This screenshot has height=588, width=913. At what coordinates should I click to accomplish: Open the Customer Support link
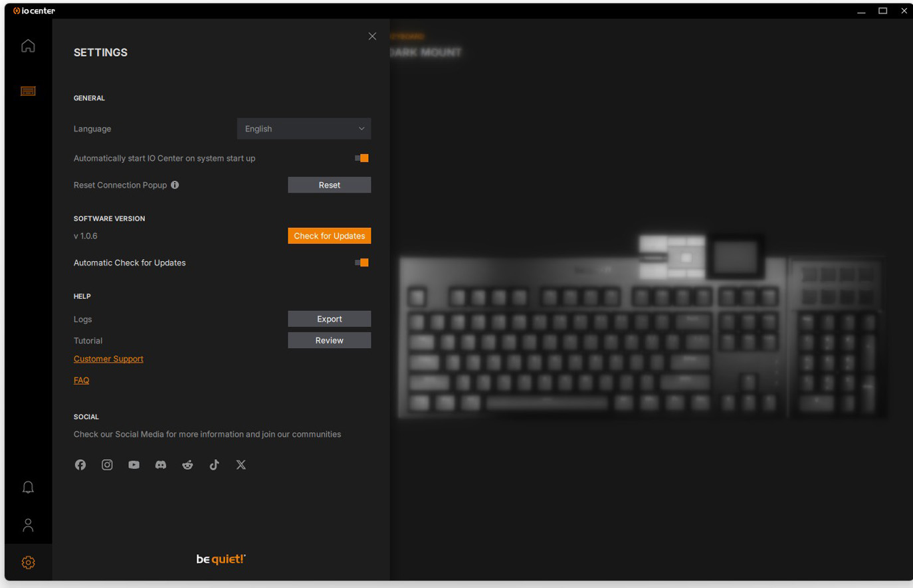coord(108,359)
